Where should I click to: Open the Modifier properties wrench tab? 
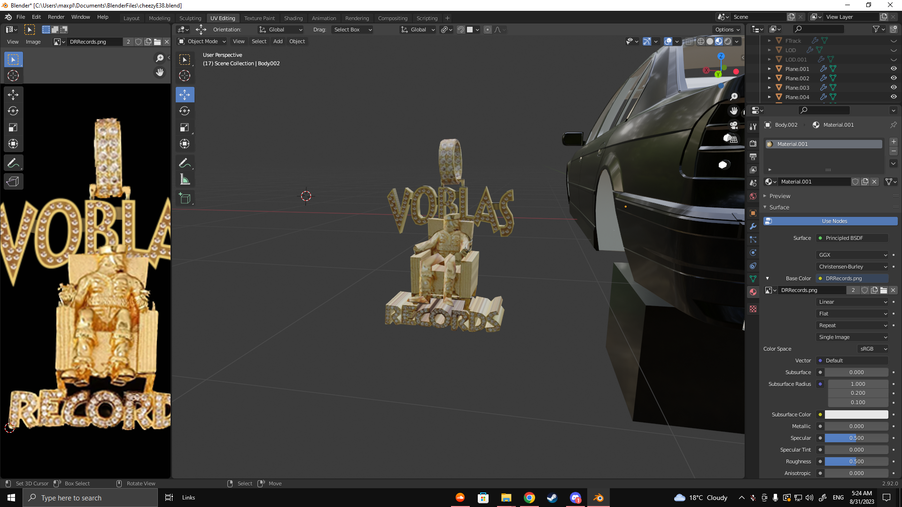click(753, 226)
